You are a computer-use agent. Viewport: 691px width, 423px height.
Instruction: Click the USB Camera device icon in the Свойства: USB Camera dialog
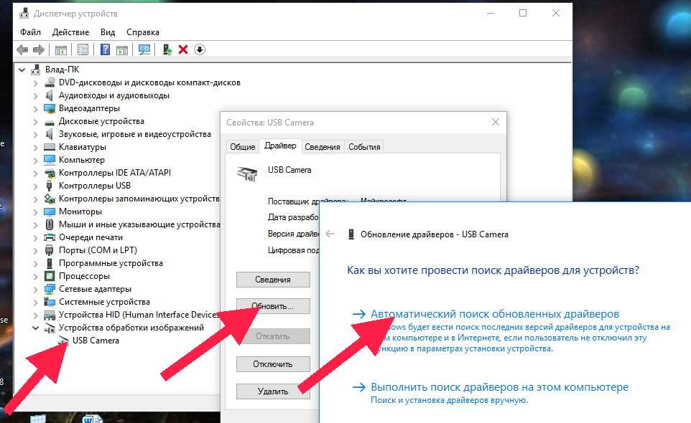click(x=247, y=174)
